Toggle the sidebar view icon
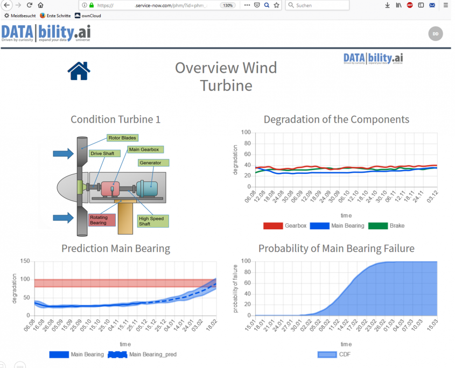 tap(421, 5)
